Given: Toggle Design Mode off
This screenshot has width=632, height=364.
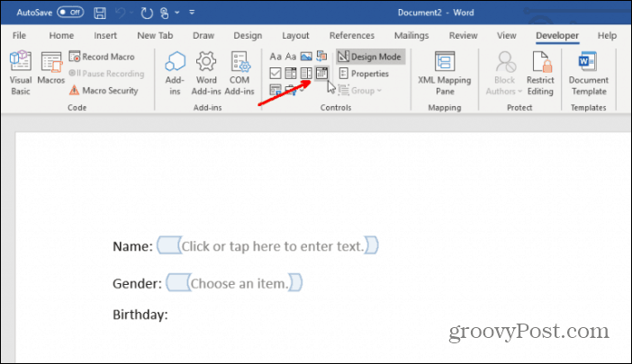Looking at the screenshot, I should tap(370, 57).
